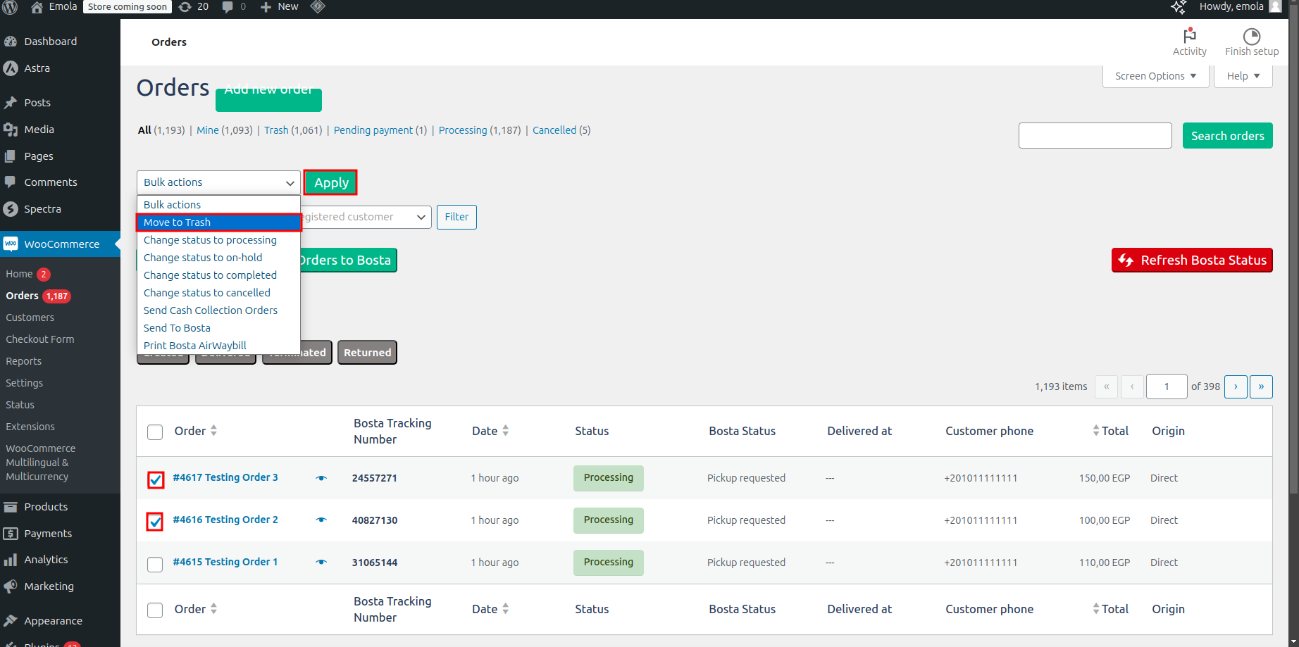Screen dimensions: 1299x647
Task: Click the Add new order button
Action: [x=268, y=99]
